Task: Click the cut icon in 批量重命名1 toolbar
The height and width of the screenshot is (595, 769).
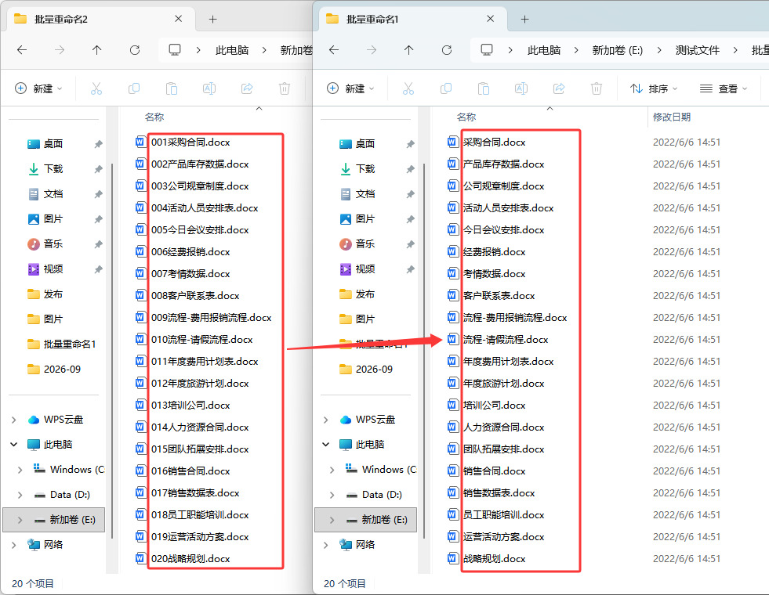Action: [408, 88]
